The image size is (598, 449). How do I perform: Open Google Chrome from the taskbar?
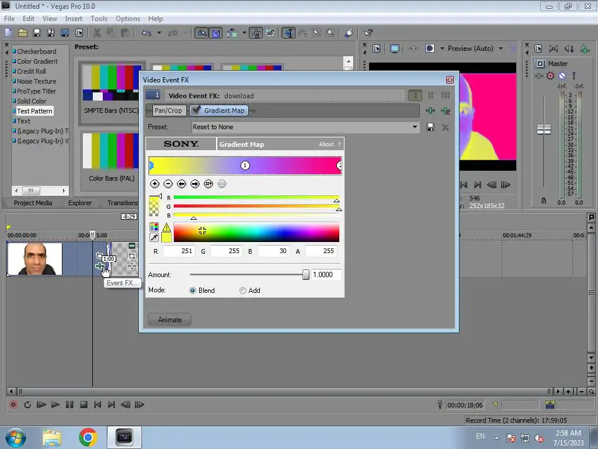click(x=88, y=437)
